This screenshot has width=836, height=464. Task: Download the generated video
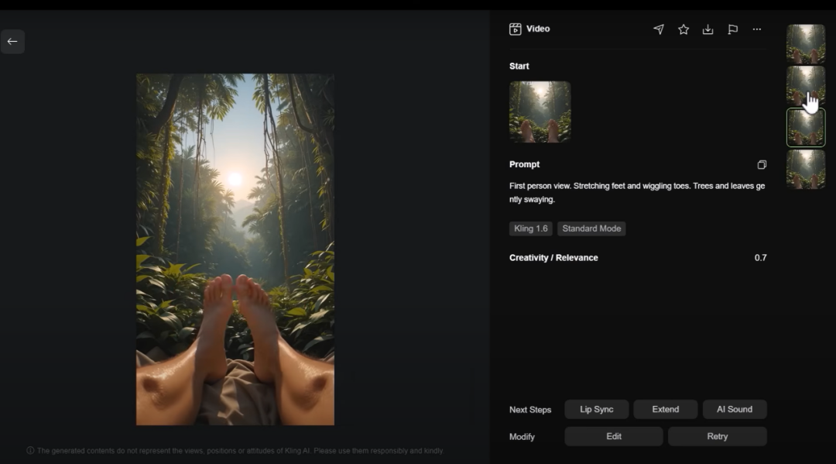coord(708,29)
